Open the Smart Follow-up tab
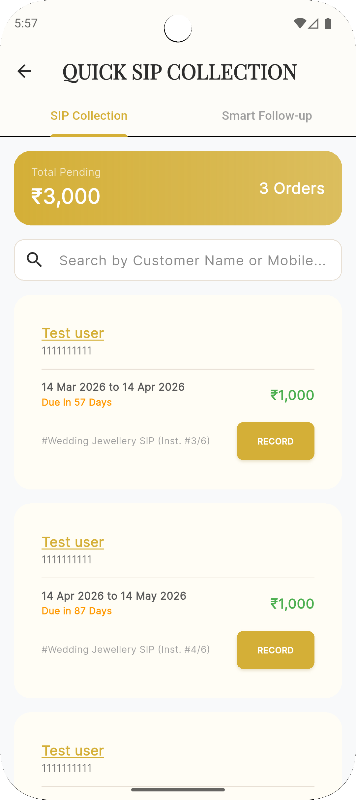Image resolution: width=356 pixels, height=800 pixels. coord(267,116)
